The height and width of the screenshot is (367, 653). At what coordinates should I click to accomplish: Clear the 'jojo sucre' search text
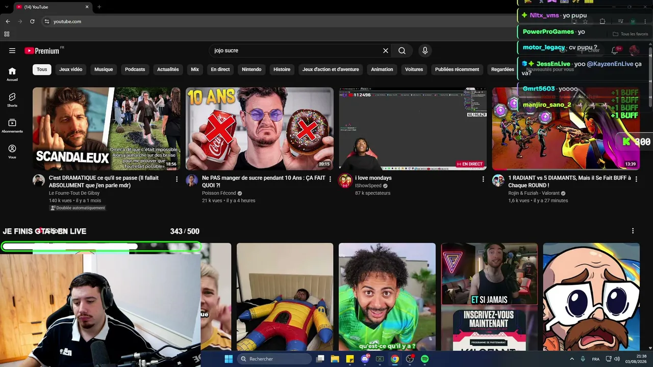386,50
